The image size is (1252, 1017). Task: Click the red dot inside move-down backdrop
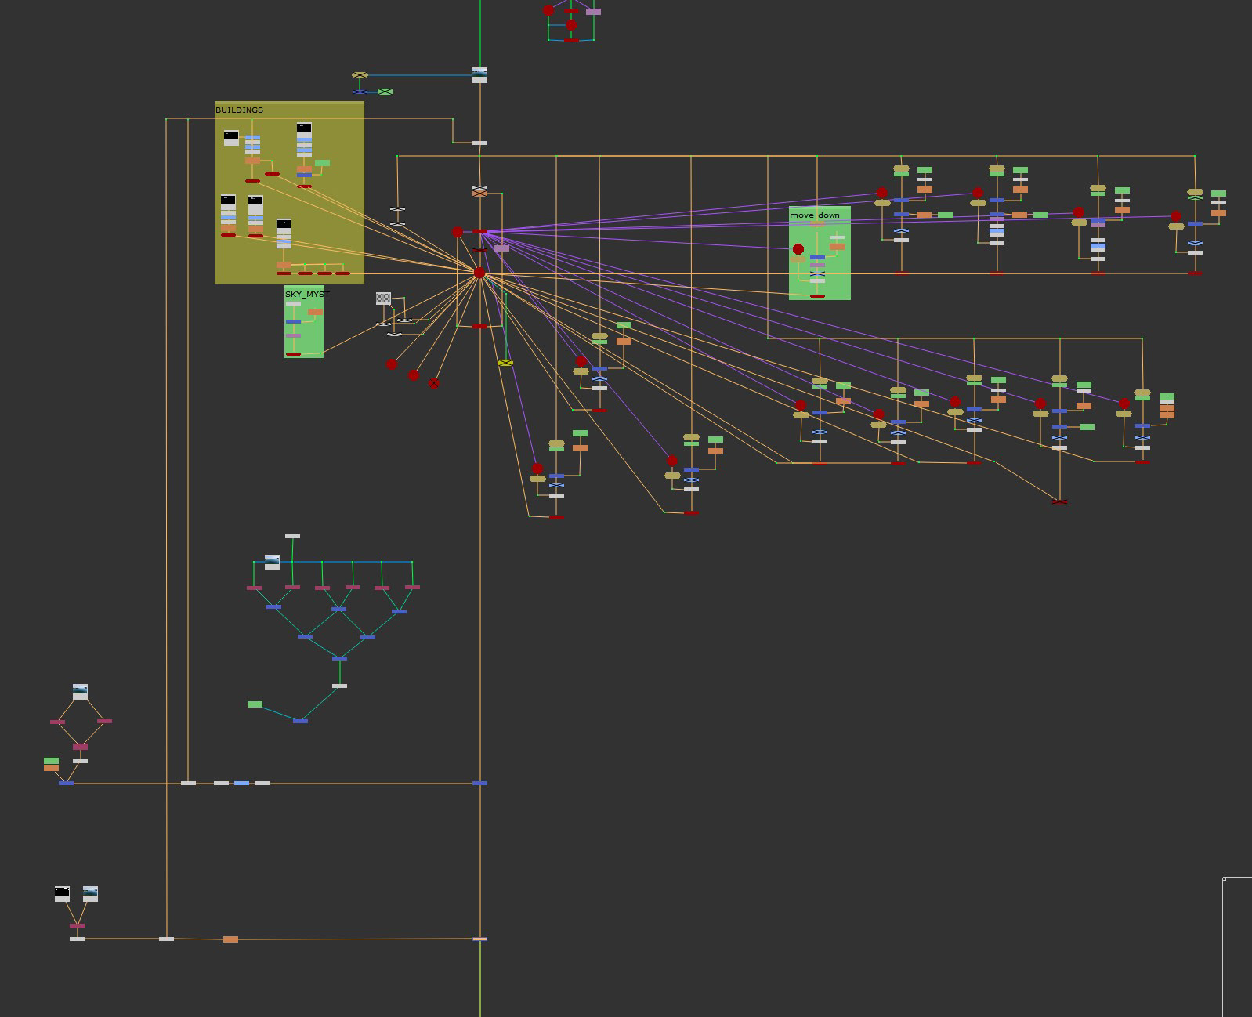point(798,249)
